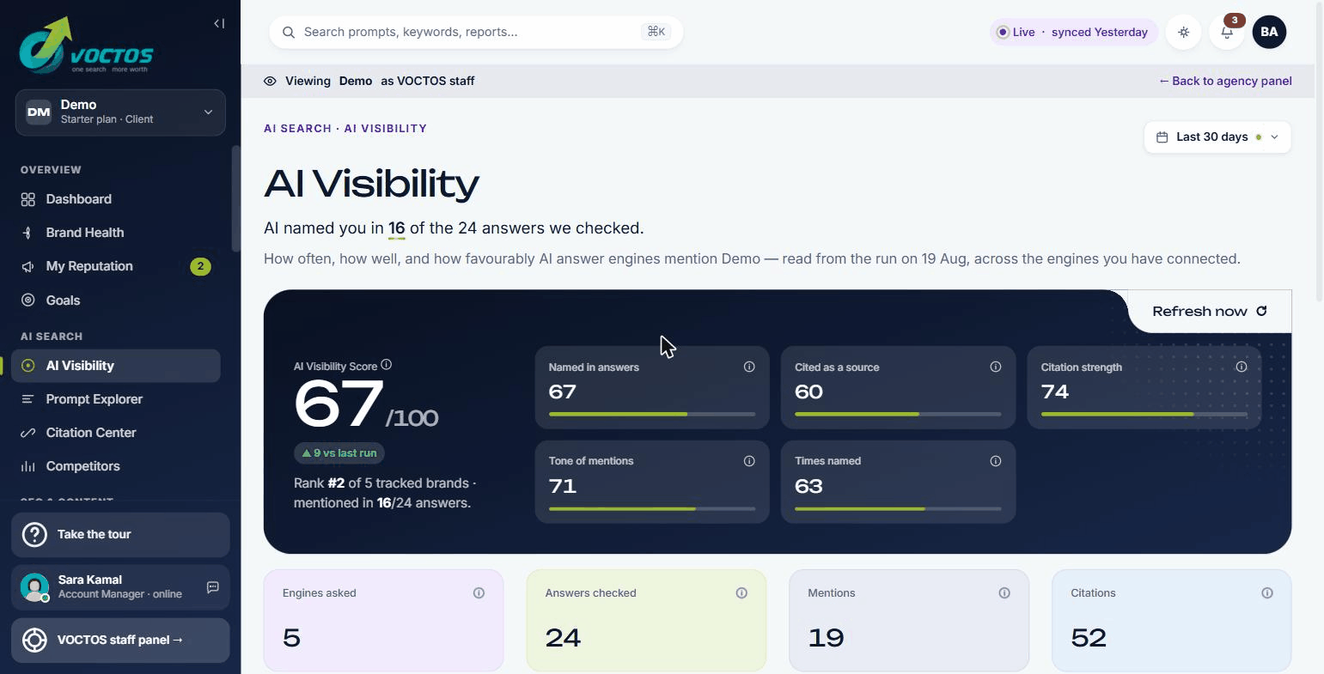Click the Competitors bar chart icon
1324x674 pixels.
click(28, 466)
